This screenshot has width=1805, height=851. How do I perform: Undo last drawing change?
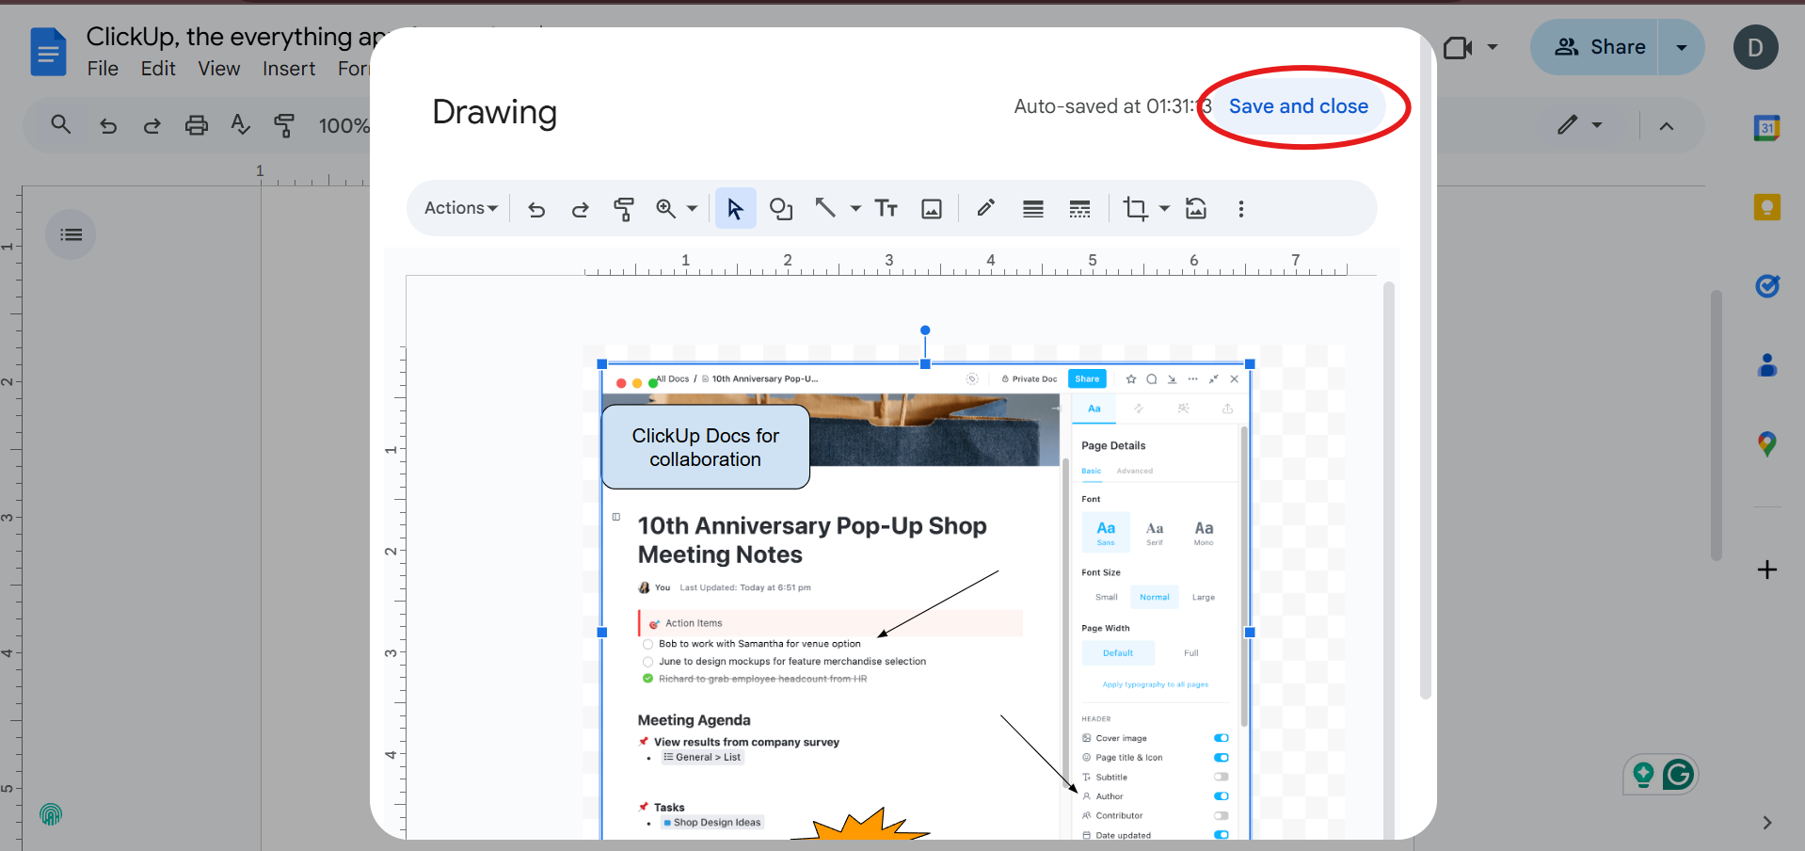(x=536, y=208)
